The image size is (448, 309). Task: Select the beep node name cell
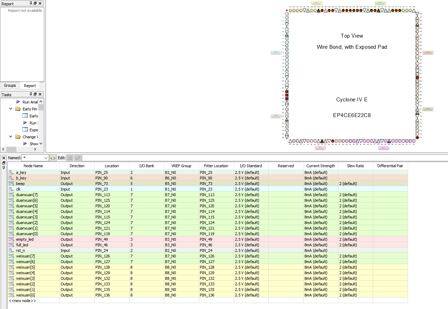(33, 183)
